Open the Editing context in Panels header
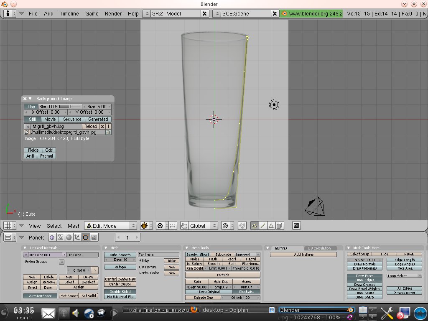Image resolution: width=428 pixels, height=321 pixels. (x=85, y=237)
